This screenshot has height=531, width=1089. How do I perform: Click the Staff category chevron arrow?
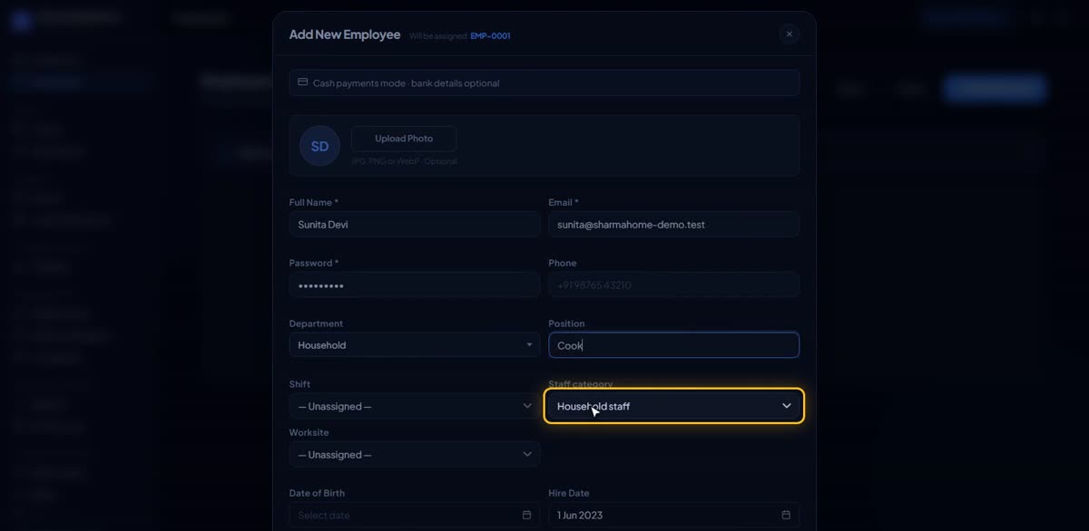pos(787,406)
